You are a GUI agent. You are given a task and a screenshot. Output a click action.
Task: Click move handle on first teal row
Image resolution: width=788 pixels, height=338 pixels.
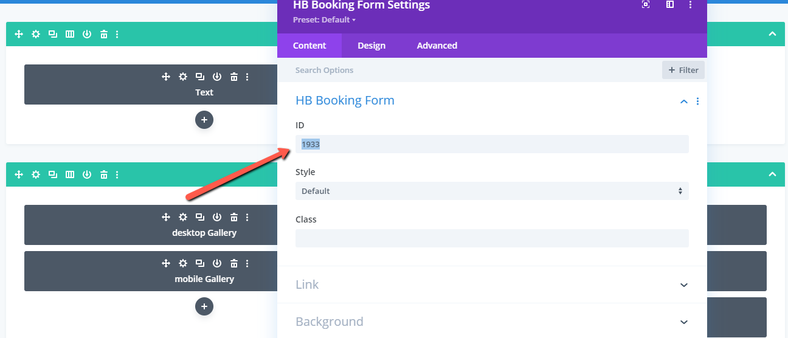point(19,34)
